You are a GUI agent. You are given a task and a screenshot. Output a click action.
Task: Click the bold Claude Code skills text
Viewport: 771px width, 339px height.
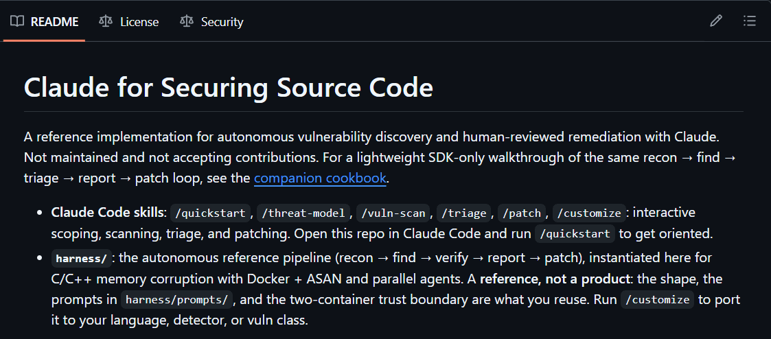108,213
